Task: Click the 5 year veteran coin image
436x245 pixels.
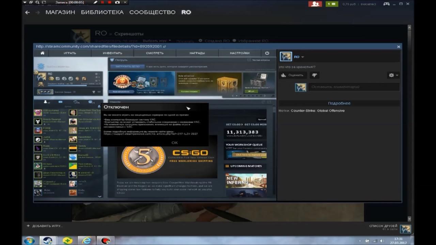Action: pos(143,157)
